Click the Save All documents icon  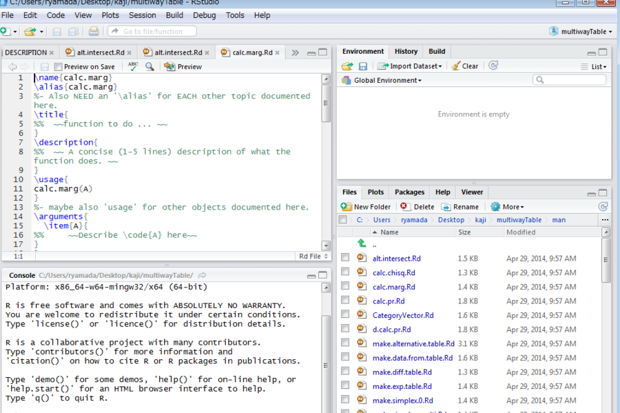[74, 31]
